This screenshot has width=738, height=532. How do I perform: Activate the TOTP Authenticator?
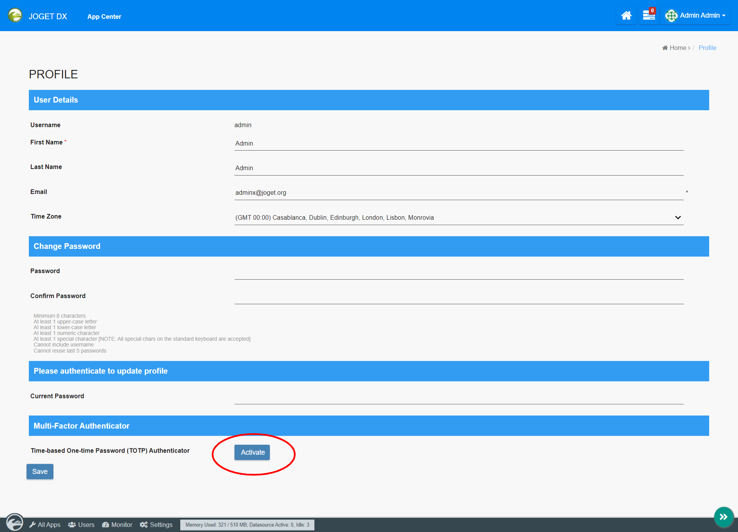252,452
